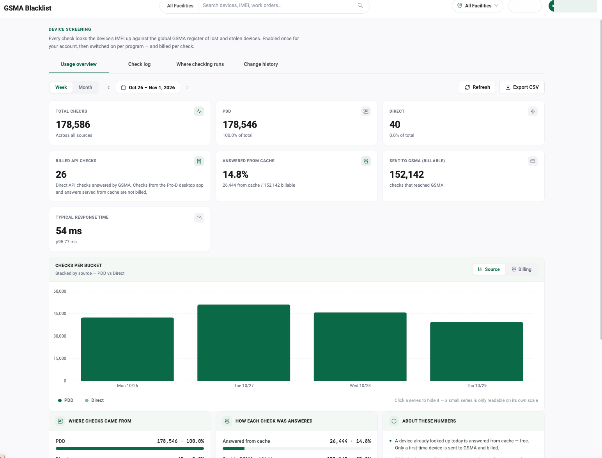The image size is (602, 458).
Task: Click the 14.8% answered from cache value
Action: pyautogui.click(x=235, y=175)
